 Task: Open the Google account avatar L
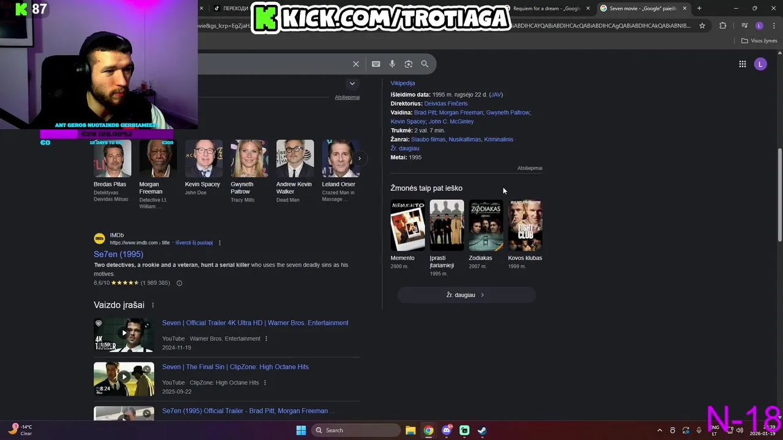760,64
